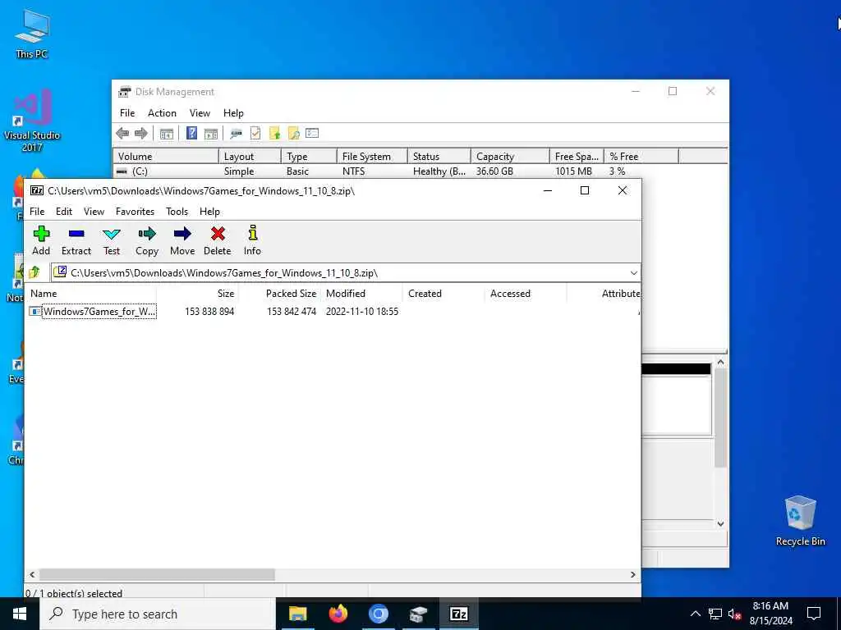Open the 7-Zip View menu
841x630 pixels.
94,212
